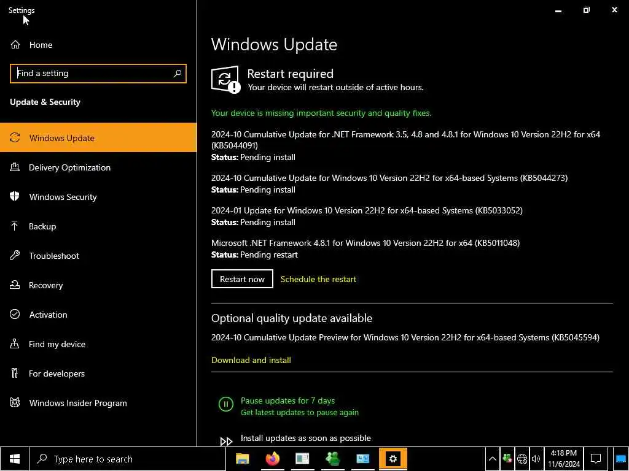Click the Home icon in Settings sidebar
Viewport: 629px width, 471px height.
(15, 45)
